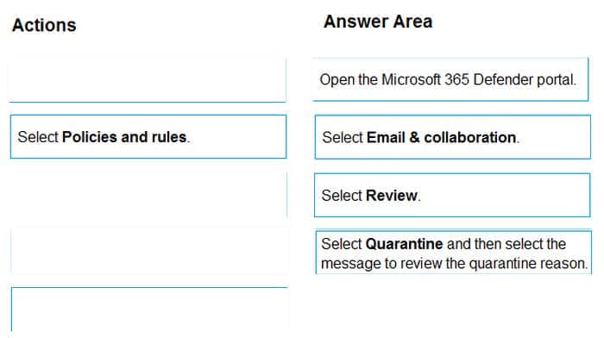Click the bold Email & collaboration text
604x338 pixels.
pyautogui.click(x=442, y=137)
